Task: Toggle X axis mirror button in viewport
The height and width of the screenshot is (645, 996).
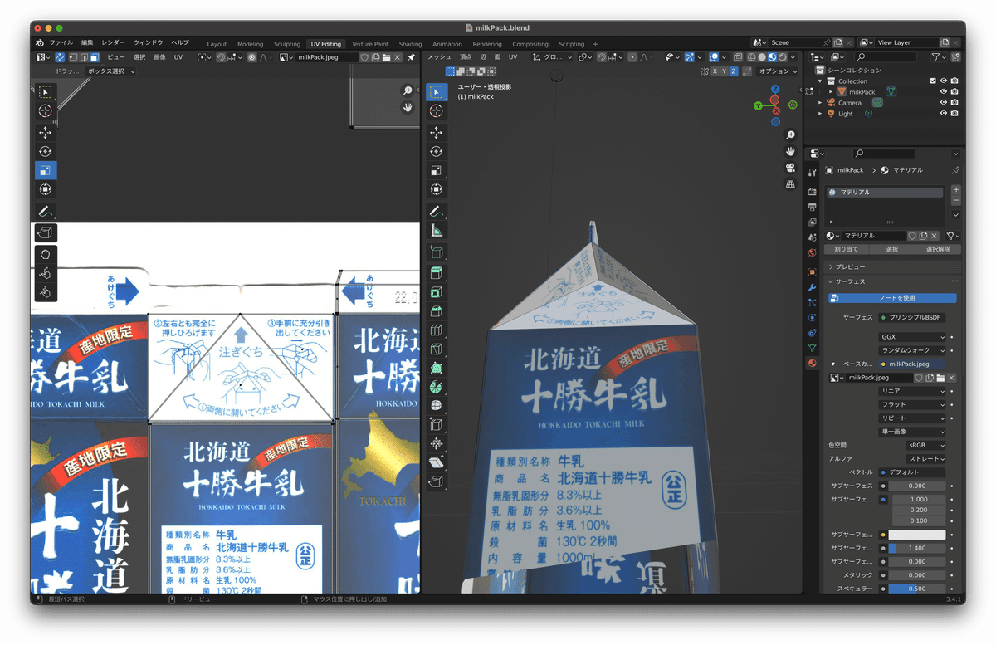Action: (714, 71)
